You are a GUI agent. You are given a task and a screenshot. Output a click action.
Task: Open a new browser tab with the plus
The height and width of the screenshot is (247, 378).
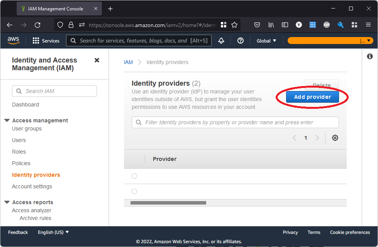[110, 9]
